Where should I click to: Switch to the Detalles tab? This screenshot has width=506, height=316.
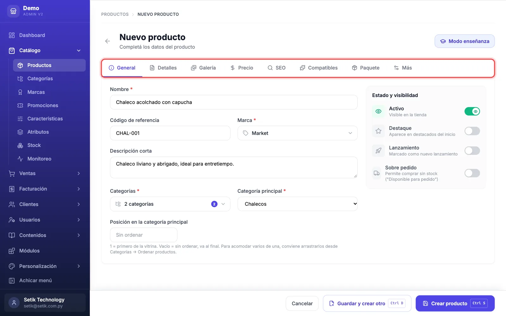click(x=163, y=68)
